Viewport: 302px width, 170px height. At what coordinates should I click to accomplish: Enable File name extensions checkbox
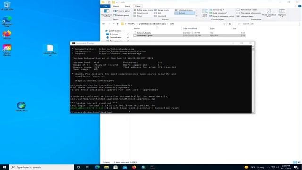[249, 13]
